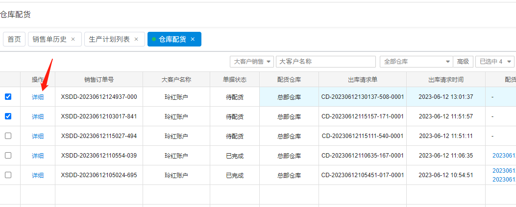
Task: Expand the 全部仓库 warehouse dropdown
Action: (x=417, y=62)
